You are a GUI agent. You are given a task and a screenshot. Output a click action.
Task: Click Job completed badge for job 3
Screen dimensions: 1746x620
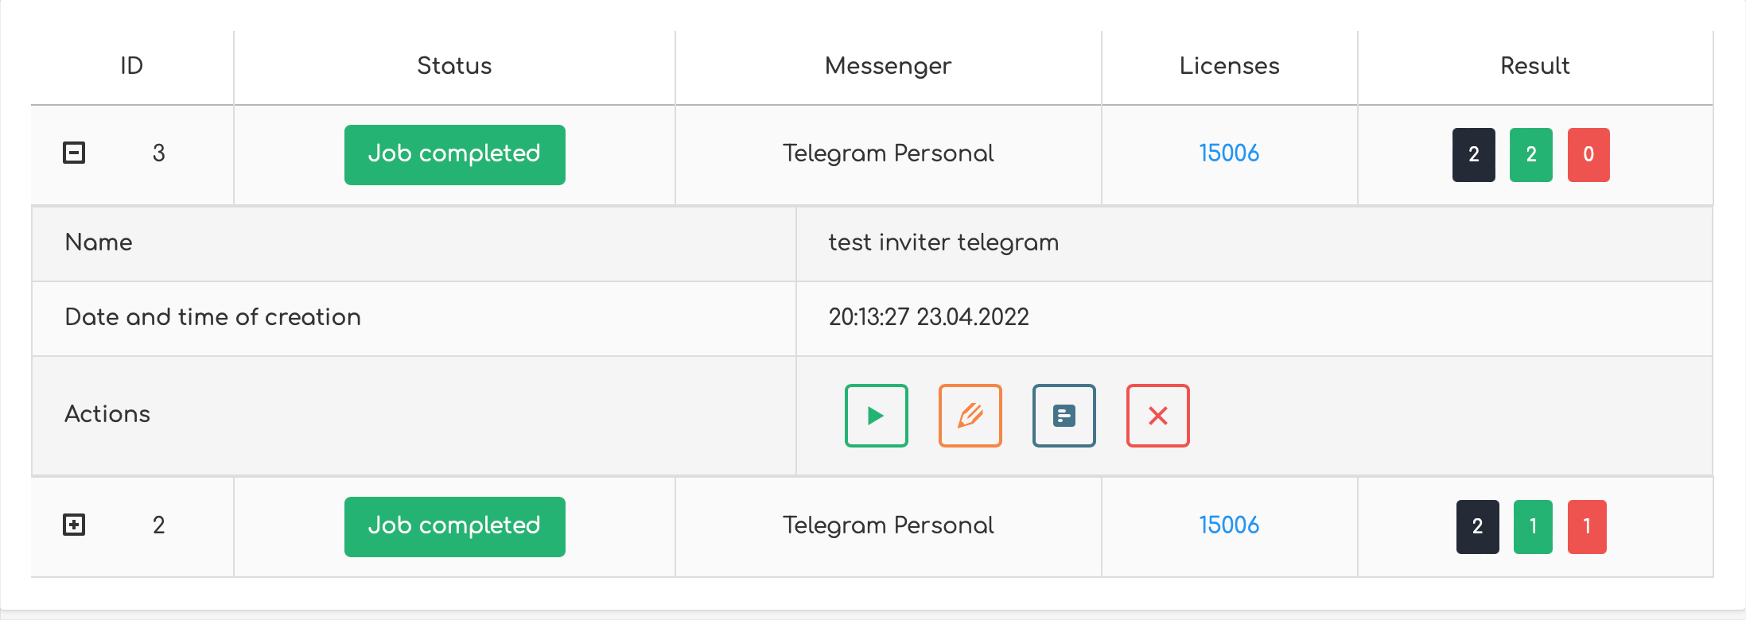click(x=454, y=154)
